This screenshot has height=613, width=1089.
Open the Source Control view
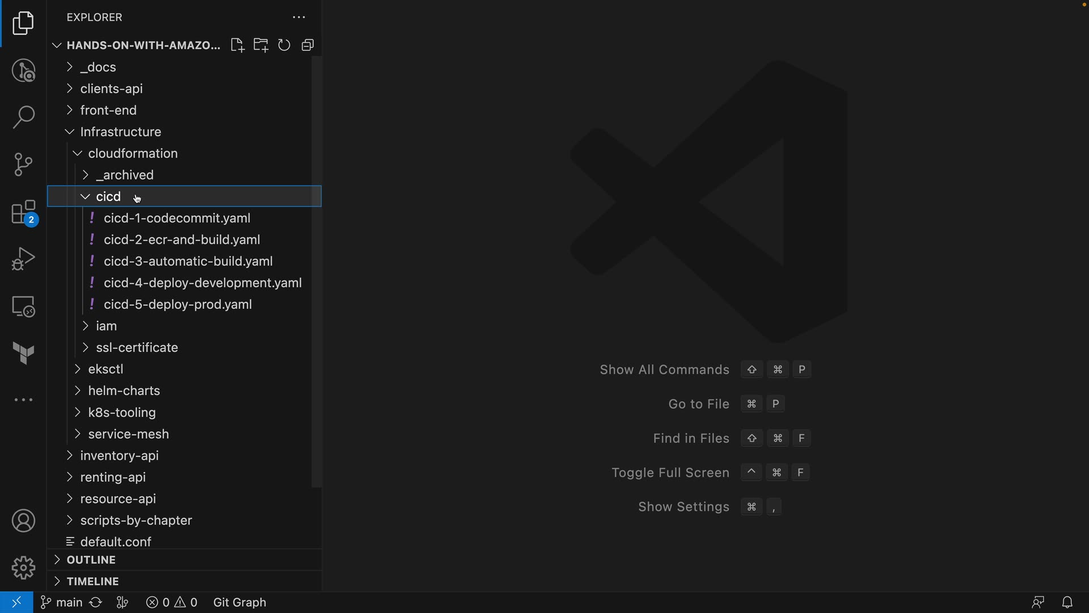[23, 165]
